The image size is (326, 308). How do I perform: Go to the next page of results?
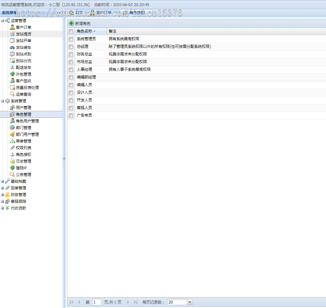(x=128, y=302)
